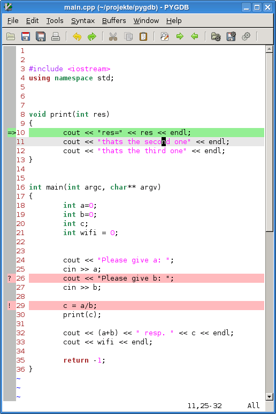Click the '!' breakpoint sign on line 29
Image resolution: width=276 pixels, height=414 pixels.
(10, 306)
